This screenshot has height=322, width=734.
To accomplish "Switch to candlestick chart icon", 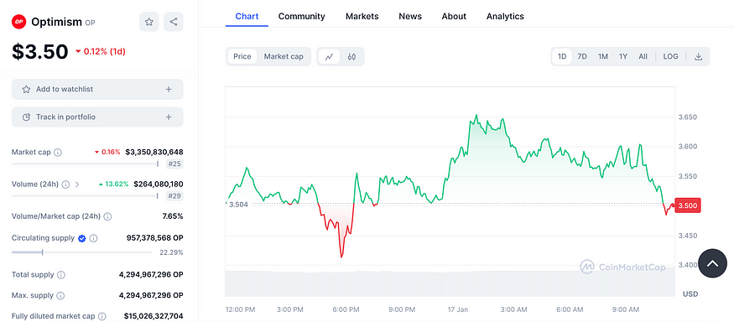I will (351, 57).
